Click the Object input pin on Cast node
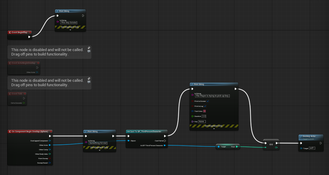This screenshot has height=175, width=329. coord(129,141)
